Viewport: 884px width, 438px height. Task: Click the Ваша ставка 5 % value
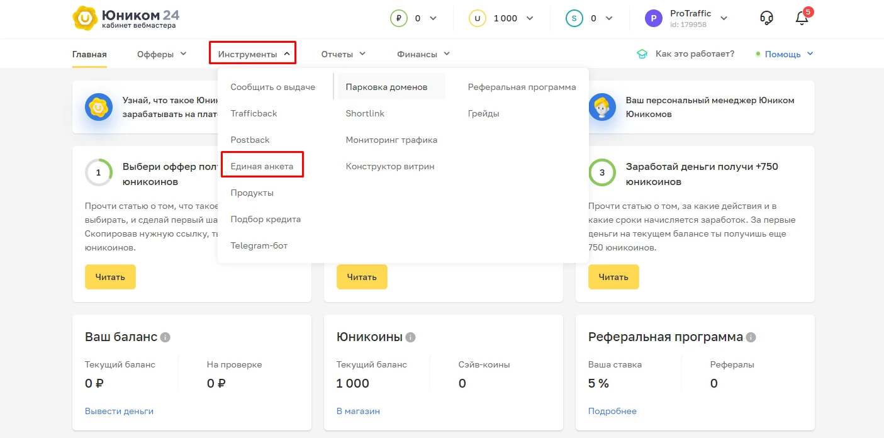598,383
